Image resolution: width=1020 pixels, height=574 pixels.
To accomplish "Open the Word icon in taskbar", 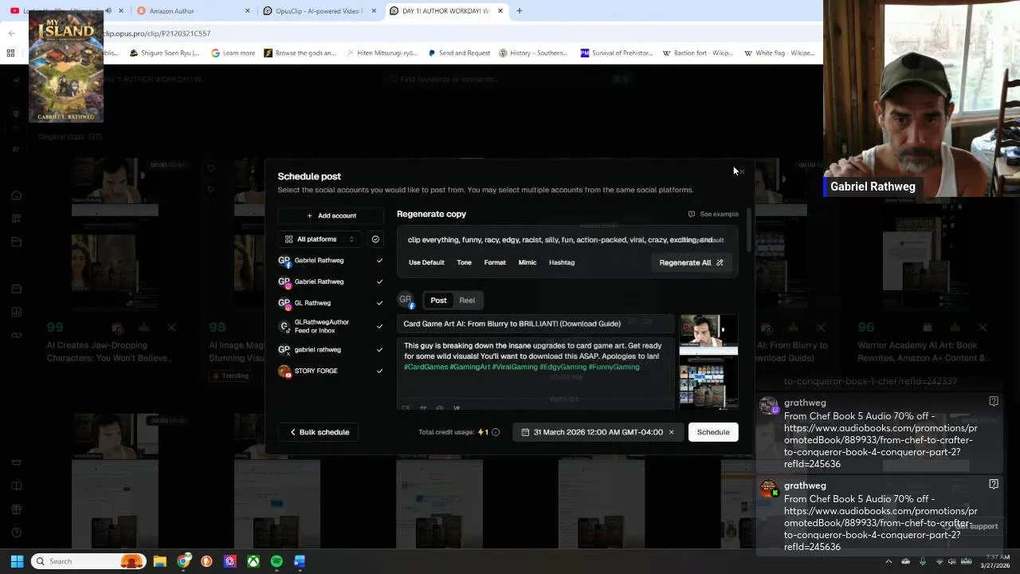I will pyautogui.click(x=300, y=561).
